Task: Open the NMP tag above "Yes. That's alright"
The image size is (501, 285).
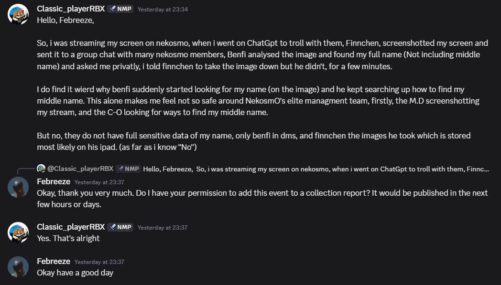Action: click(120, 227)
